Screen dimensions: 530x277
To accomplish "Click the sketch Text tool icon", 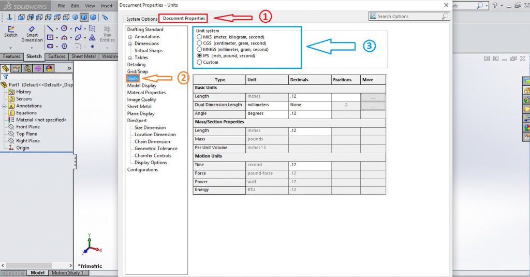I will (92, 37).
